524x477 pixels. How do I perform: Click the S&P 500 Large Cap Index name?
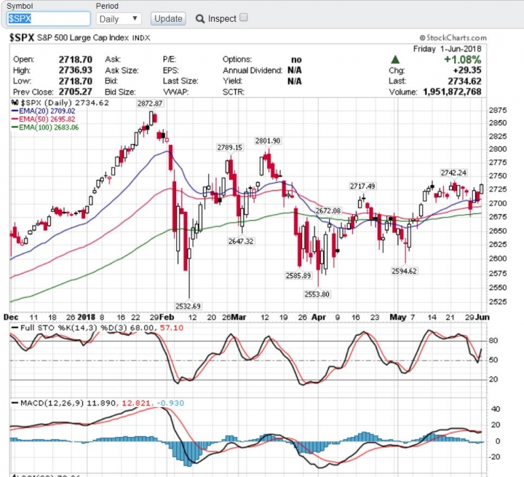point(83,38)
